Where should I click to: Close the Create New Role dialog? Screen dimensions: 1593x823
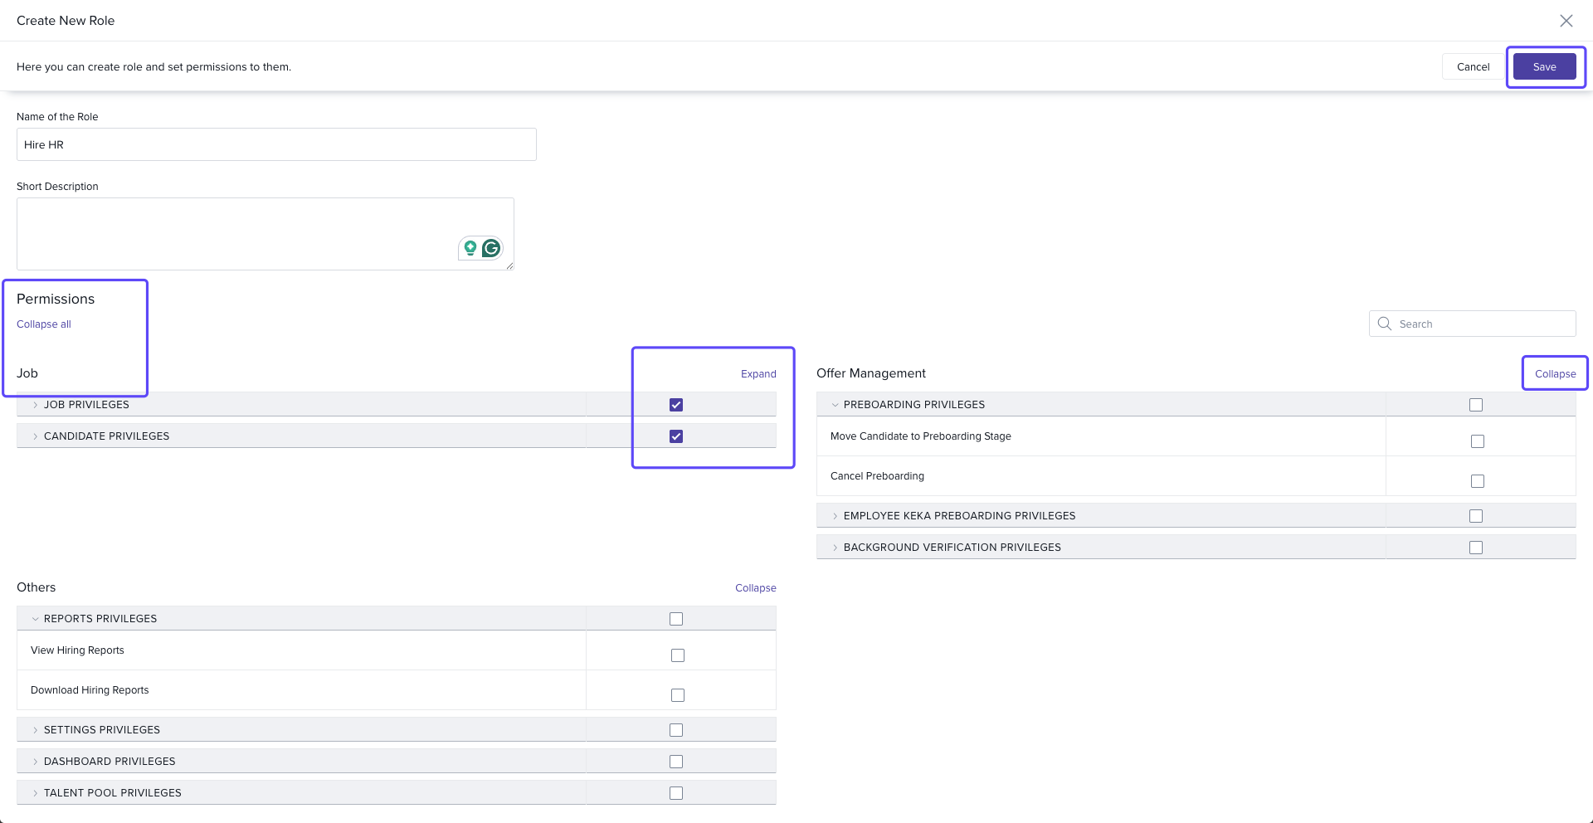(x=1566, y=21)
